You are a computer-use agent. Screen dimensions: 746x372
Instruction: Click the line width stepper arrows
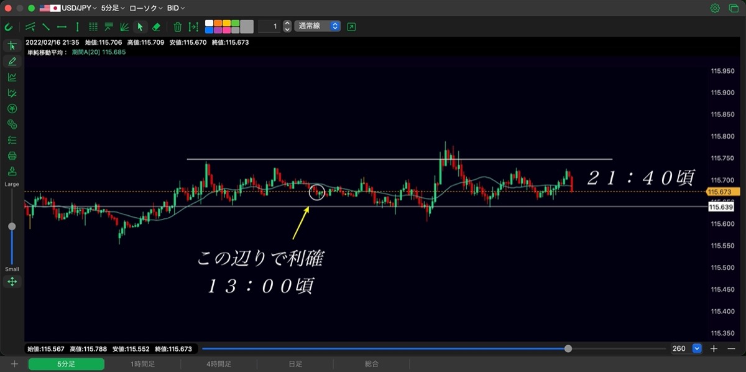287,27
